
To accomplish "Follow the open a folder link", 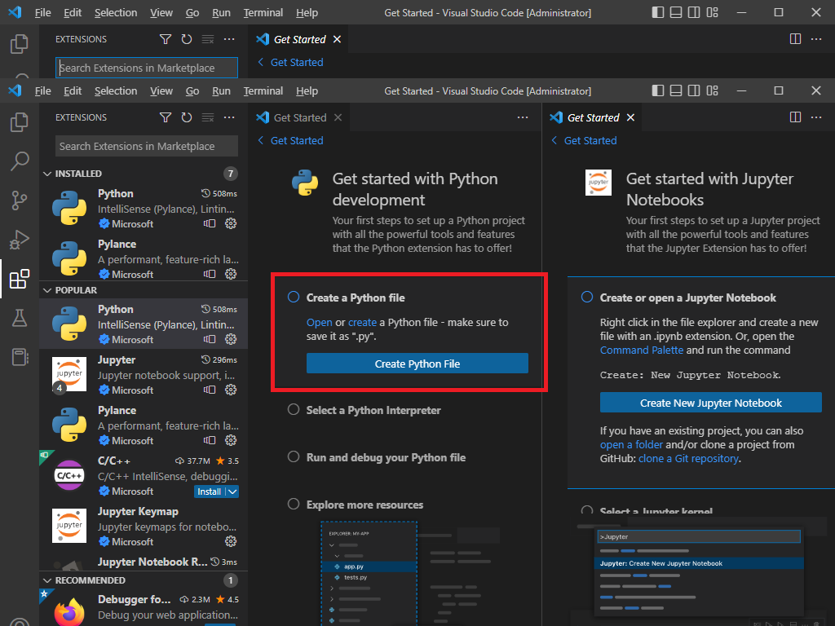I will pyautogui.click(x=632, y=444).
